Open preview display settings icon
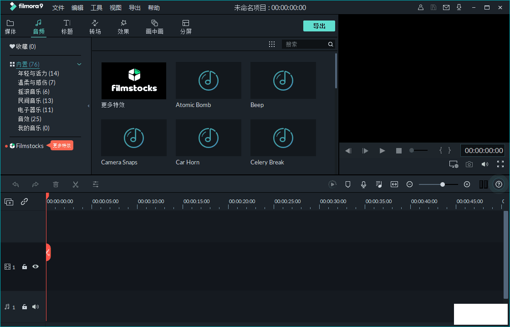Screen dimensions: 510x327 point(454,164)
